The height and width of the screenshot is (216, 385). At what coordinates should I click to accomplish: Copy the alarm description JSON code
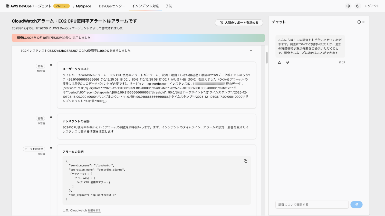245,161
